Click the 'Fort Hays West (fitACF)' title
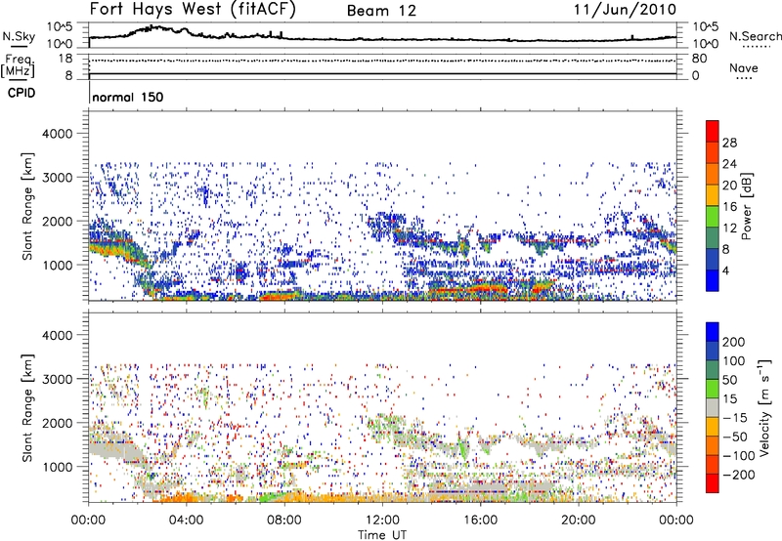The width and height of the screenshot is (782, 541). 193,10
